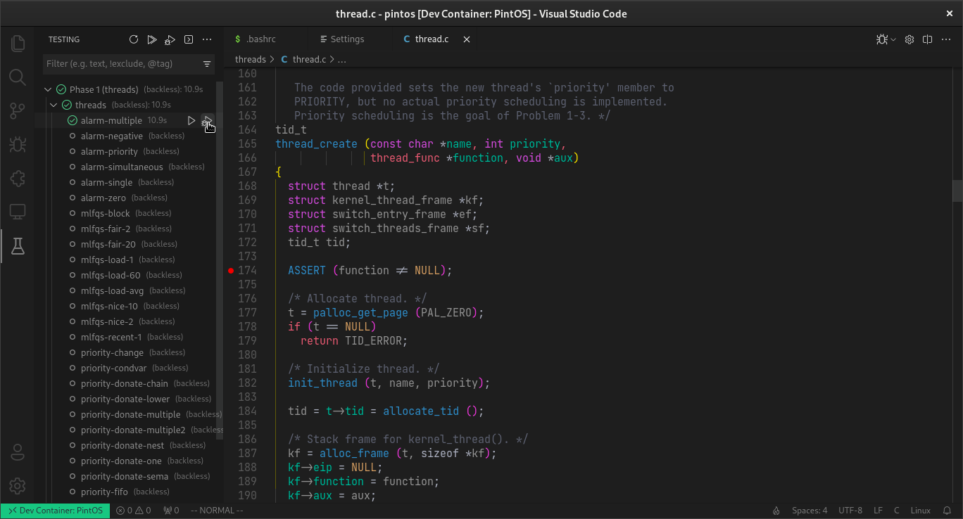963x519 pixels.
Task: Open the Testing flask icon view
Action: [18, 245]
